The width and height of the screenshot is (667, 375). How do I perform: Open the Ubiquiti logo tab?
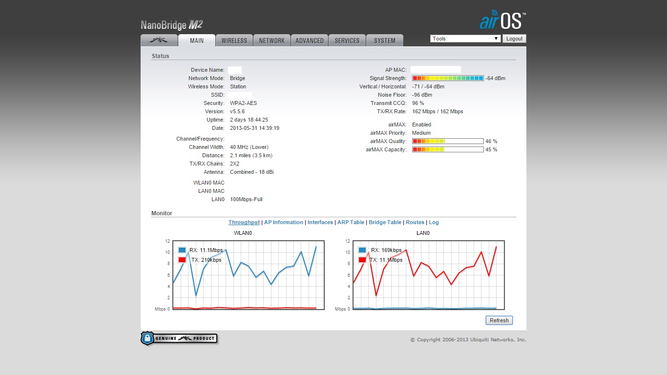[159, 41]
